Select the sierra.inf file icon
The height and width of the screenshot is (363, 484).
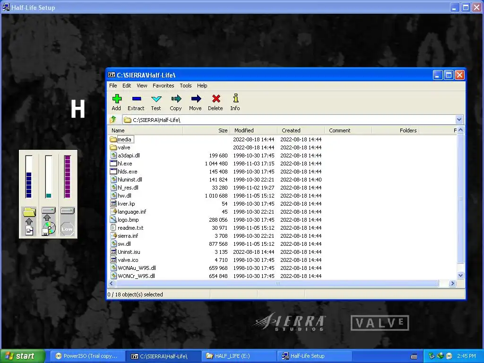pyautogui.click(x=113, y=236)
